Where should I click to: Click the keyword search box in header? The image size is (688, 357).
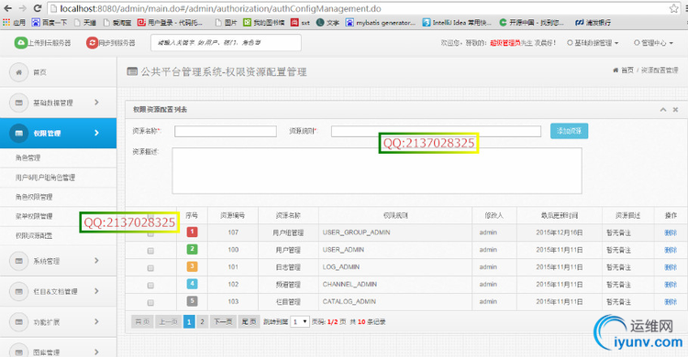226,42
